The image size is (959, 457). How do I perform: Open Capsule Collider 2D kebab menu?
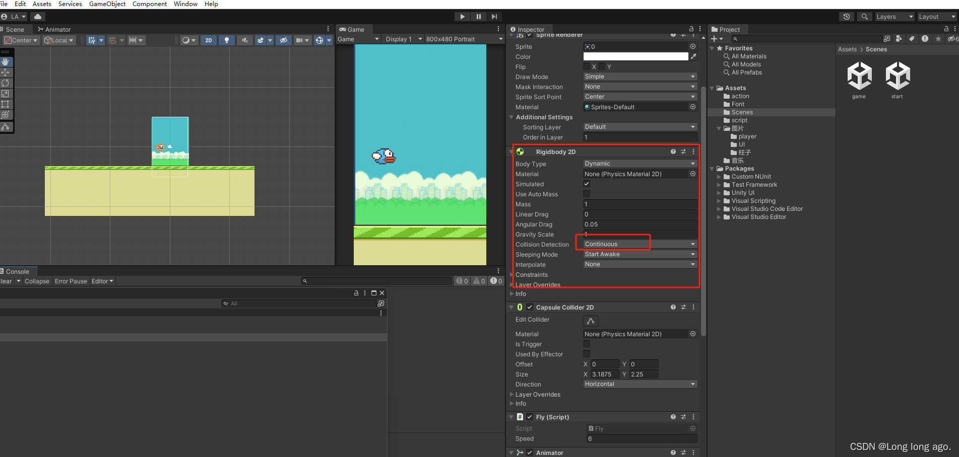pyautogui.click(x=693, y=307)
